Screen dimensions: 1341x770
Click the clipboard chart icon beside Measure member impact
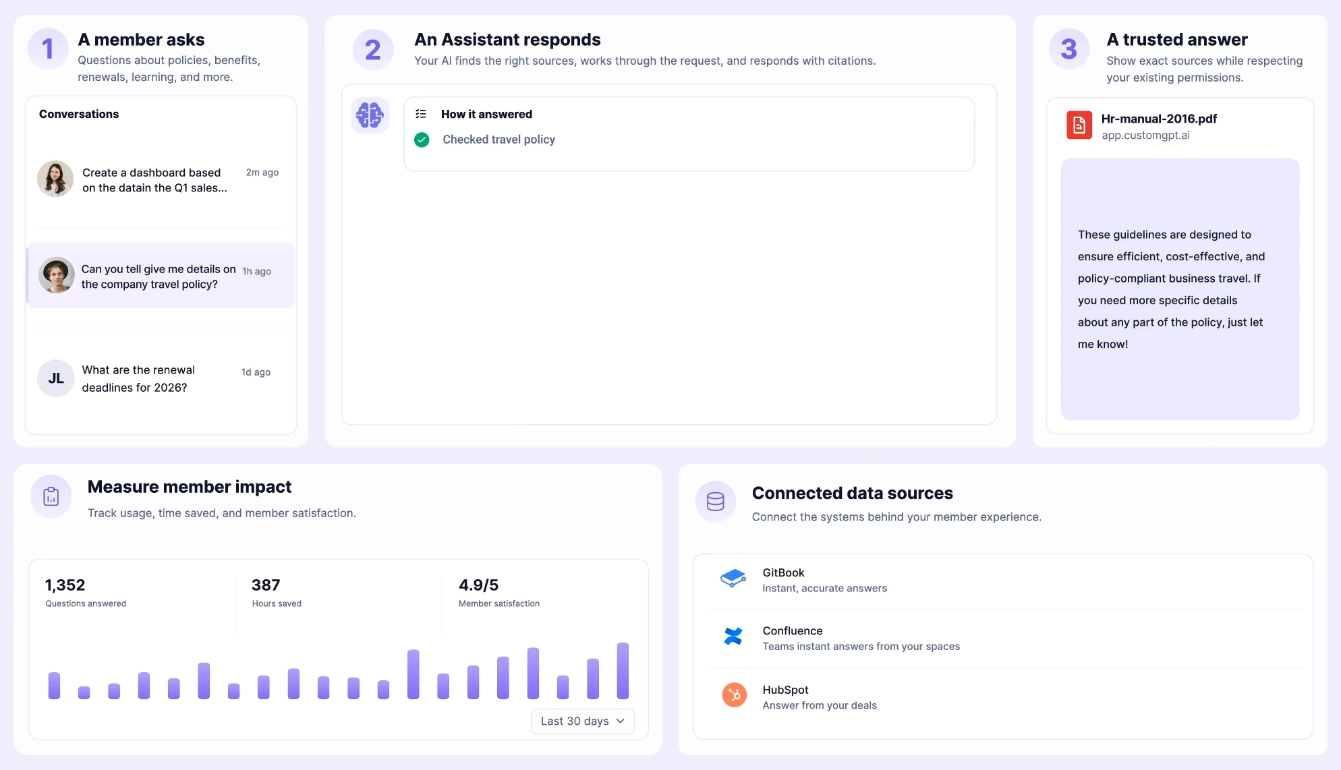click(x=51, y=496)
